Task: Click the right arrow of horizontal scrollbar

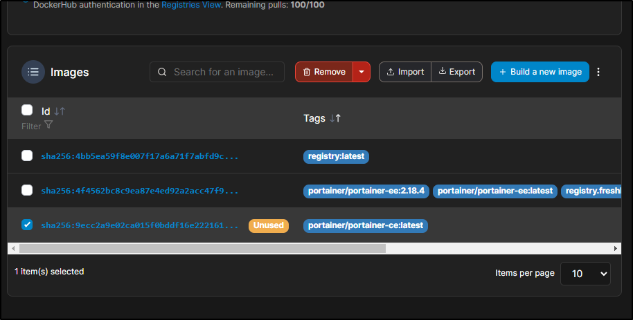Action: 616,248
